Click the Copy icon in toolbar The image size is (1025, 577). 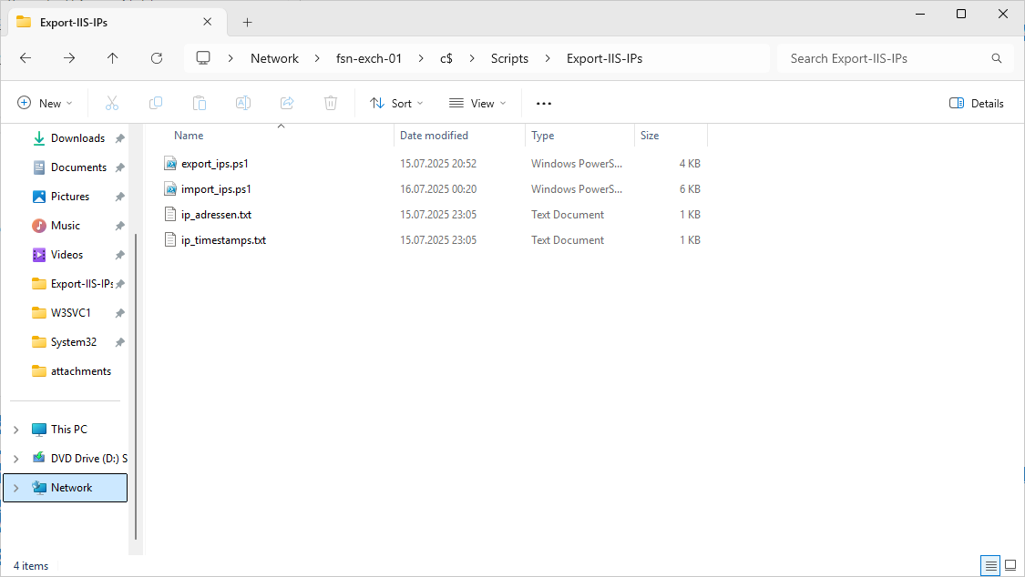(156, 103)
